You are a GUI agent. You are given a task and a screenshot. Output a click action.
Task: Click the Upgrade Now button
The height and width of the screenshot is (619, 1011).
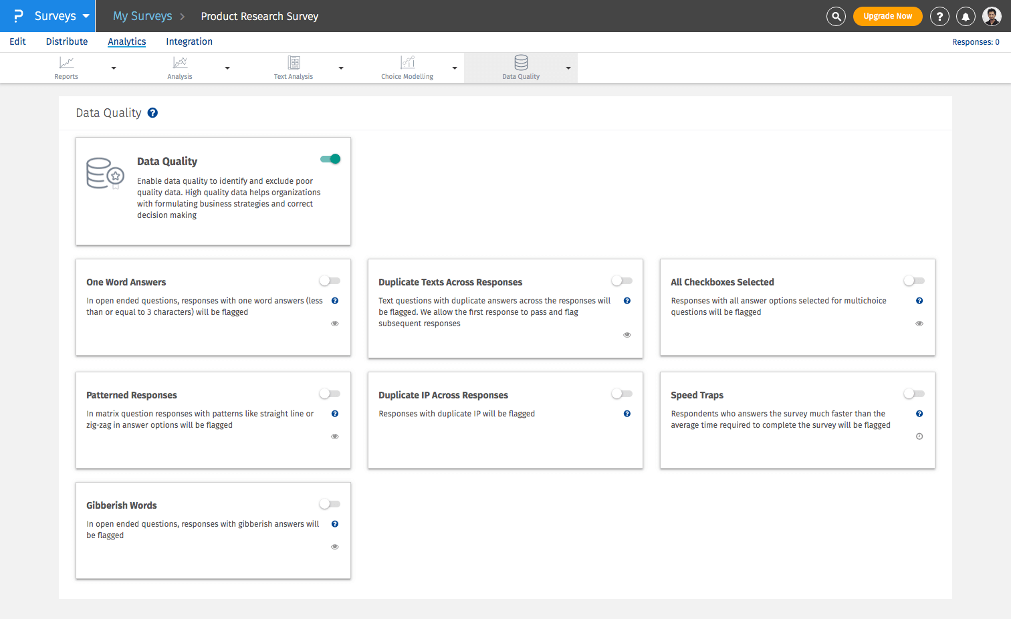887,16
